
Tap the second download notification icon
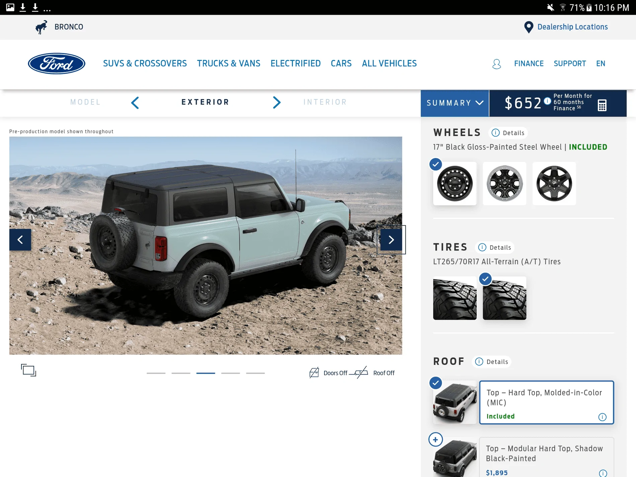point(35,7)
